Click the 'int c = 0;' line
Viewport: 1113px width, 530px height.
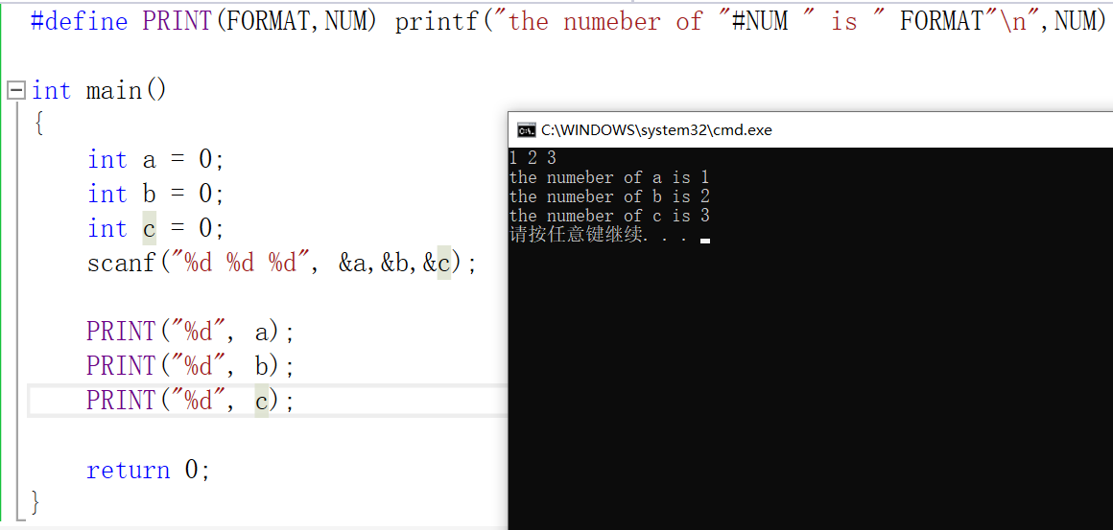pos(155,229)
